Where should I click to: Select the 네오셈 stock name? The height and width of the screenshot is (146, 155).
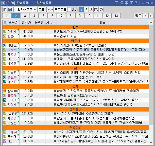[12, 64]
